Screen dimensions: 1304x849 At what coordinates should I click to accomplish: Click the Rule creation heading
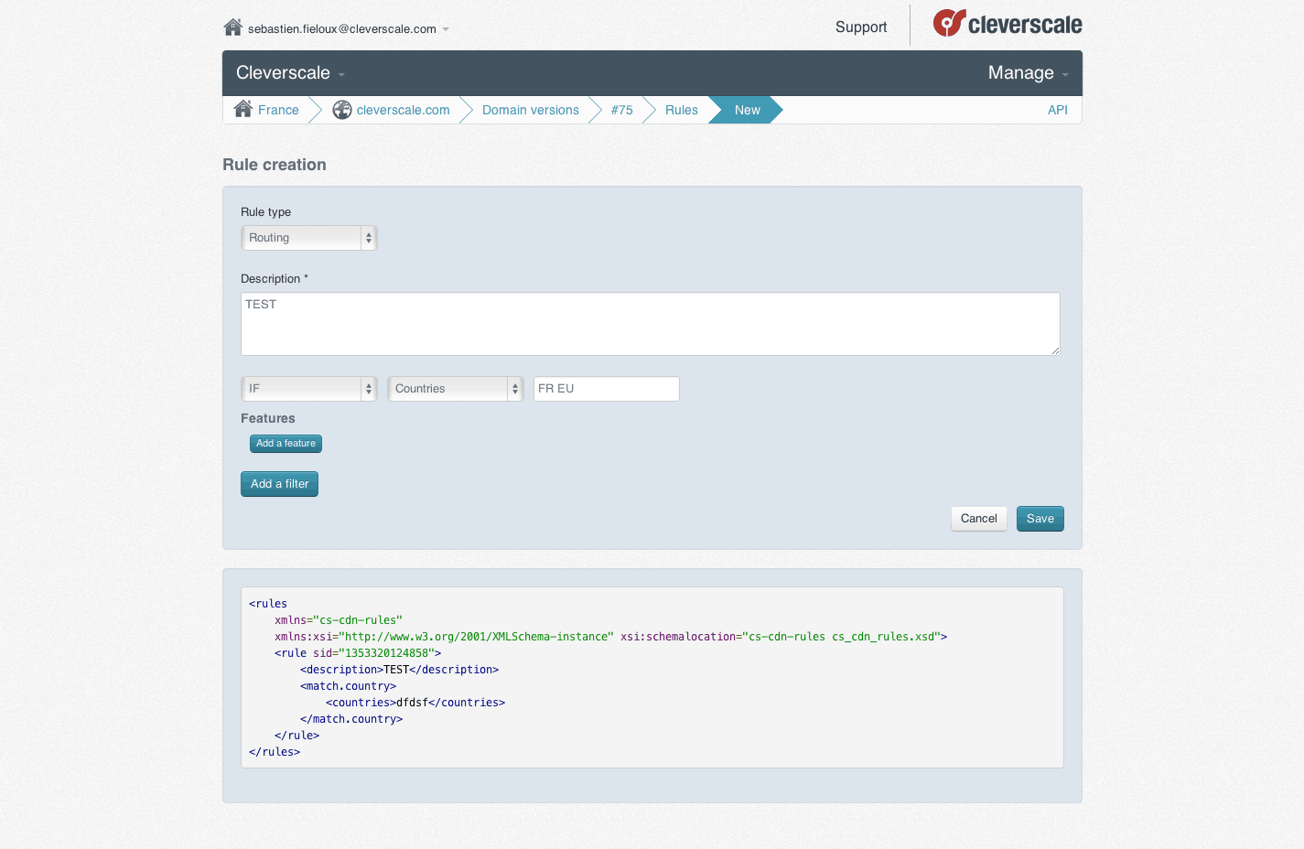pyautogui.click(x=275, y=165)
